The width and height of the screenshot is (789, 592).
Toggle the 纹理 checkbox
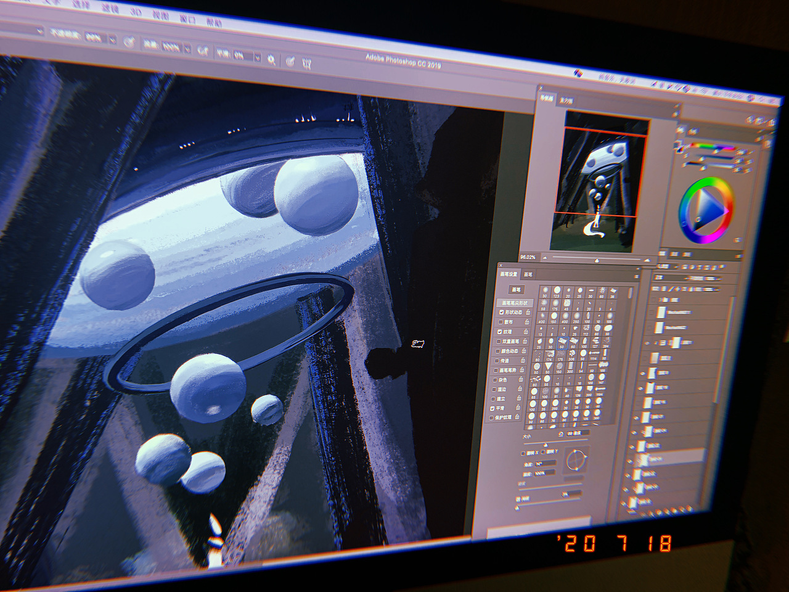499,332
